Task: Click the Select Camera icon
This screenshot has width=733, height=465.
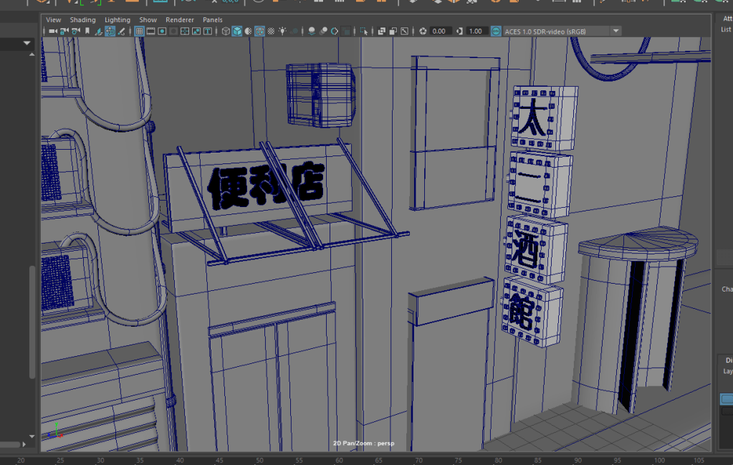Action: (x=52, y=32)
